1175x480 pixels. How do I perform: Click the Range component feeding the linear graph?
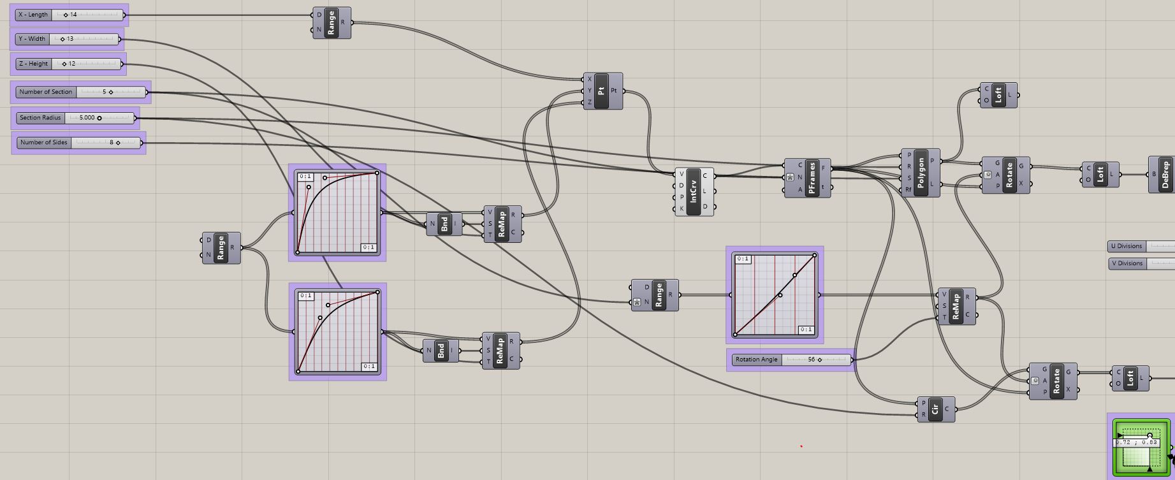point(655,295)
